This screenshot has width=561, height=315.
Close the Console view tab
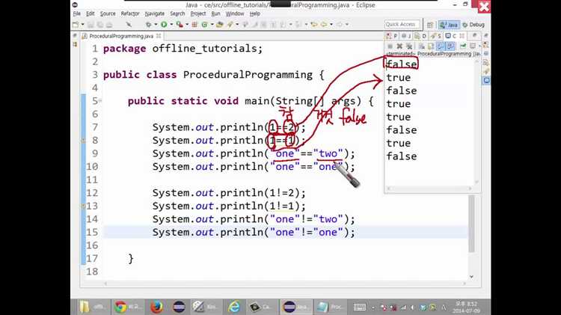462,36
